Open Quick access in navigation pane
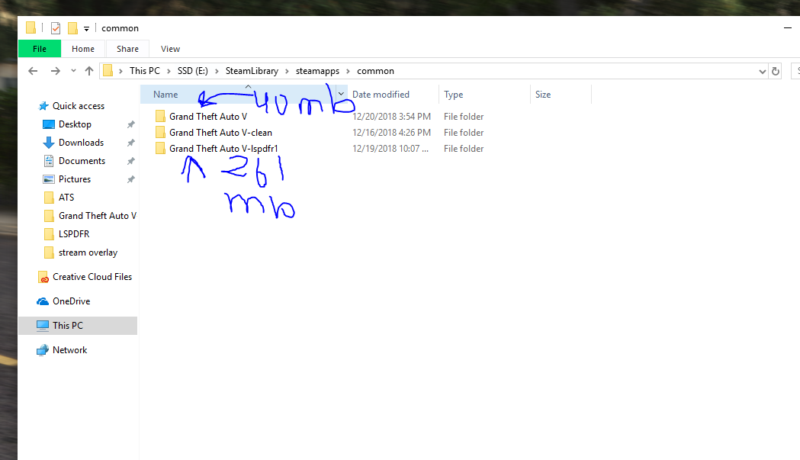The image size is (800, 460). click(x=78, y=106)
